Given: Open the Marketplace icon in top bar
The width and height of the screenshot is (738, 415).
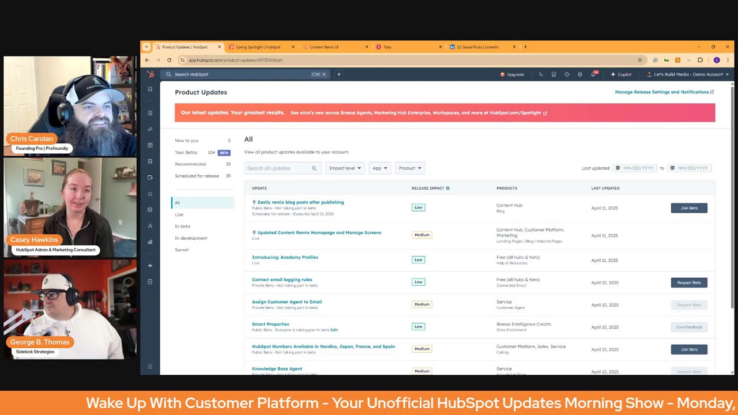Looking at the screenshot, I should tap(553, 74).
